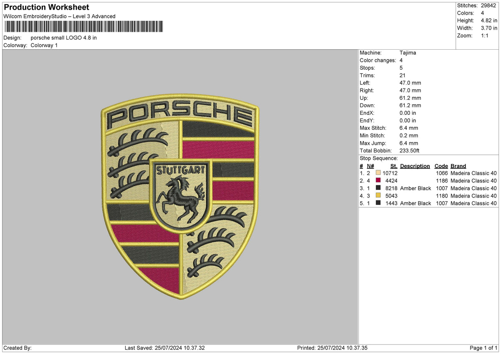Click code 1186 in stop 2

pyautogui.click(x=442, y=180)
